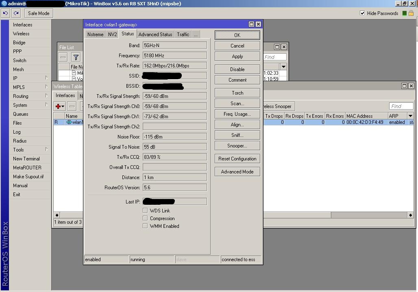The height and width of the screenshot is (292, 418).
Task: Open the Add item dropdown arrow beside plus
Action: tap(63, 107)
